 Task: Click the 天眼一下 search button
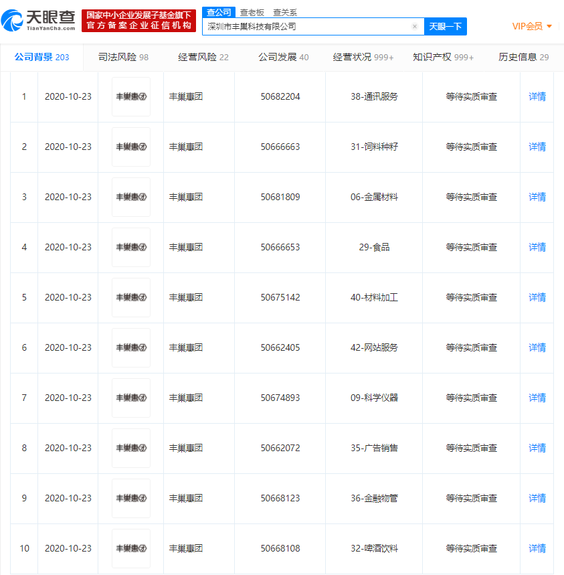click(445, 27)
